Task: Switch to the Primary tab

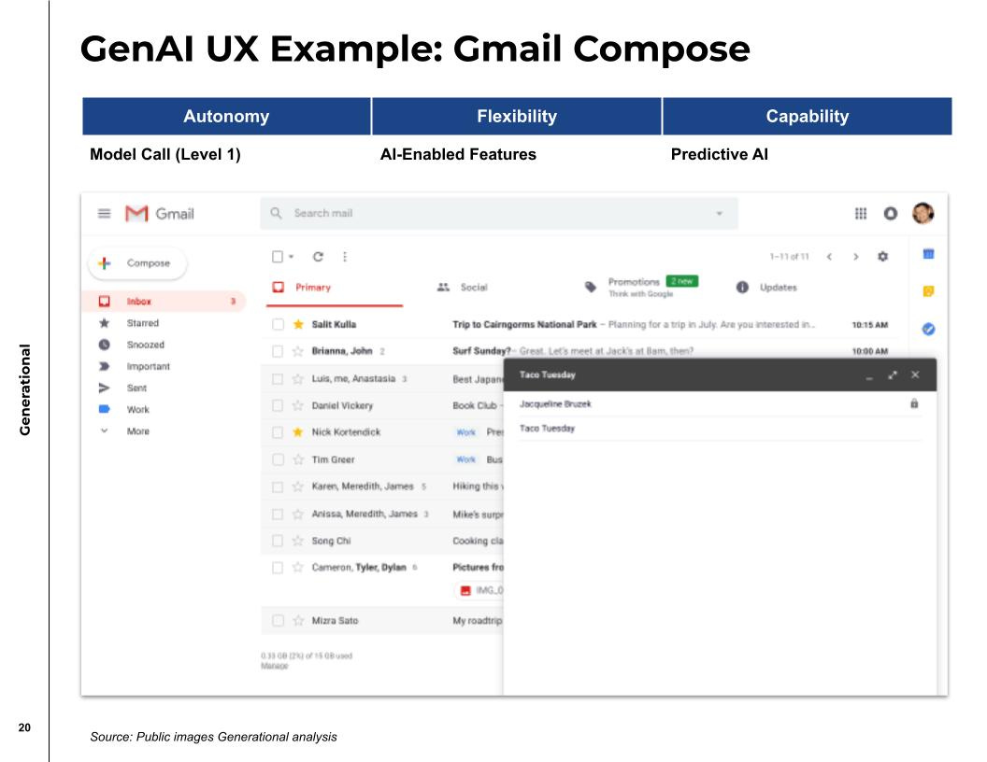Action: 334,288
